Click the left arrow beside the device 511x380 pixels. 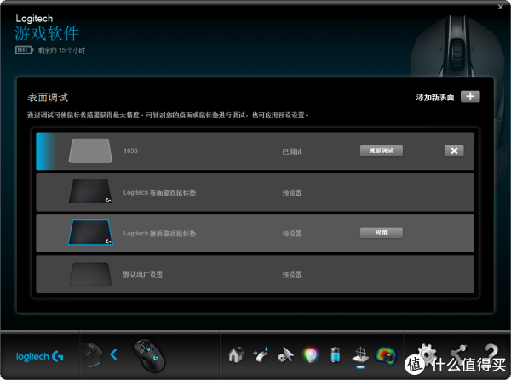pos(113,354)
